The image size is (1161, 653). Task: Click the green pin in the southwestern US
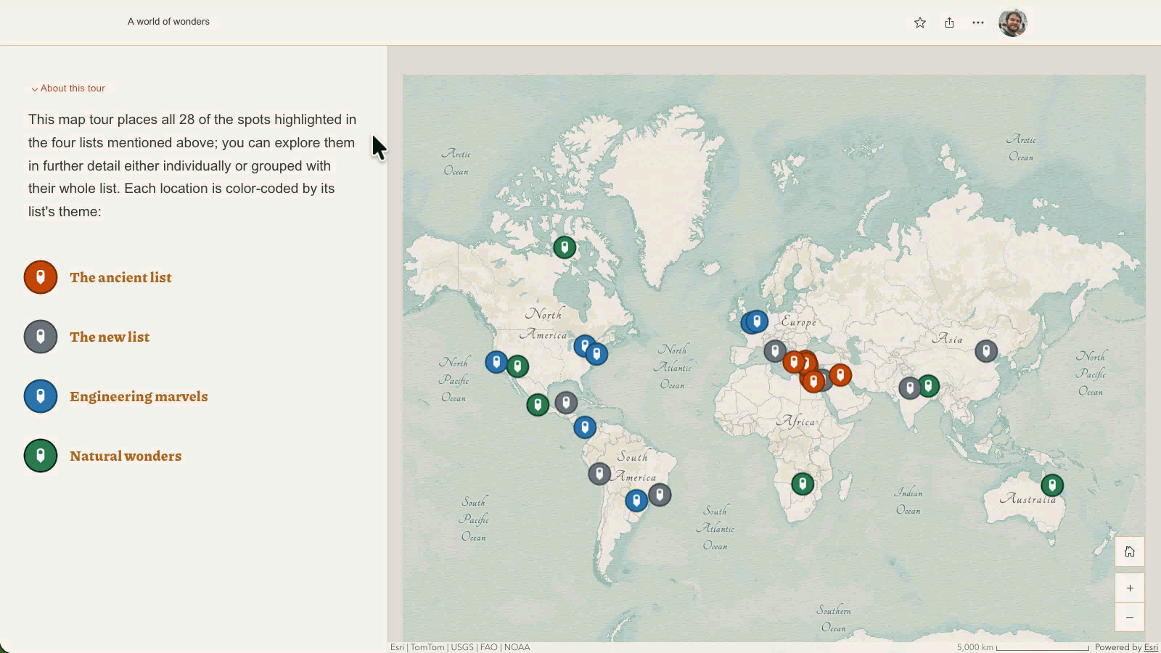517,366
